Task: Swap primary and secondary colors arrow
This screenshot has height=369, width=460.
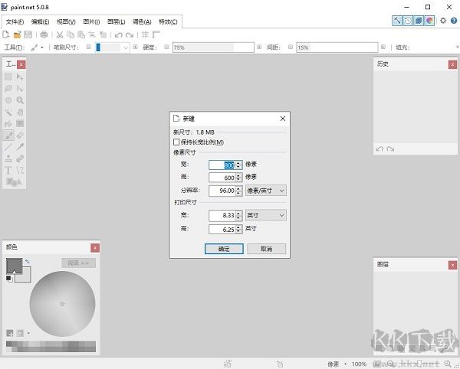Action: pyautogui.click(x=28, y=261)
